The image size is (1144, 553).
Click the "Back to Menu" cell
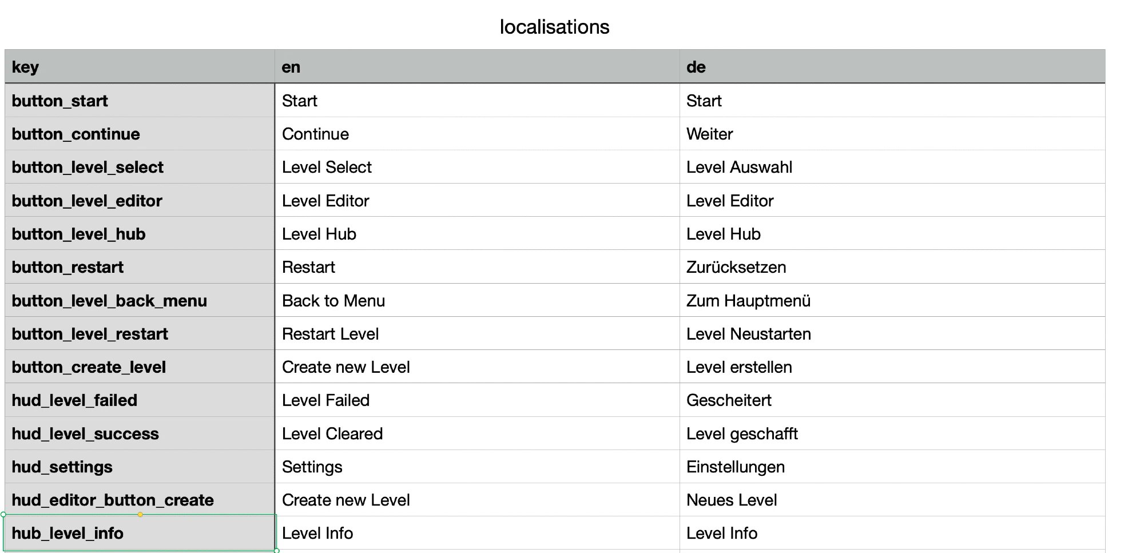pos(477,301)
